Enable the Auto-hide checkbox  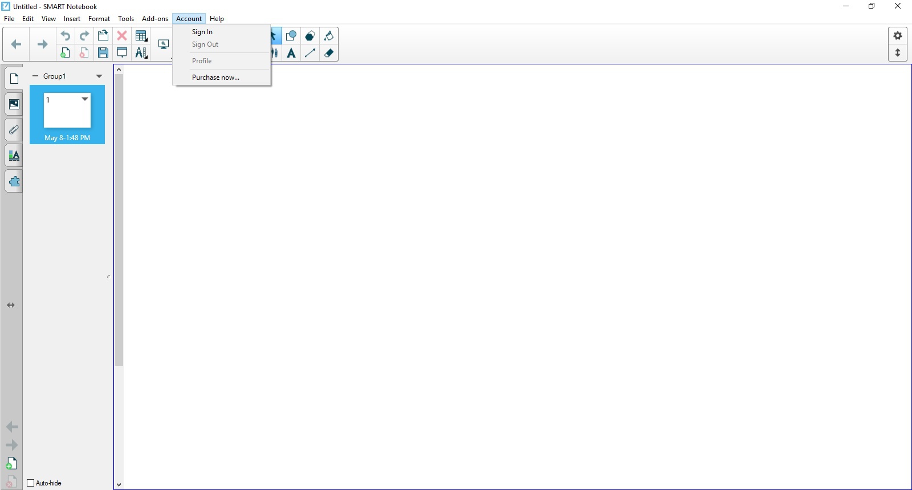(x=31, y=483)
